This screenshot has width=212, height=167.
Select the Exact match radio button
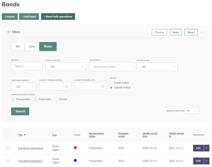(x=111, y=83)
